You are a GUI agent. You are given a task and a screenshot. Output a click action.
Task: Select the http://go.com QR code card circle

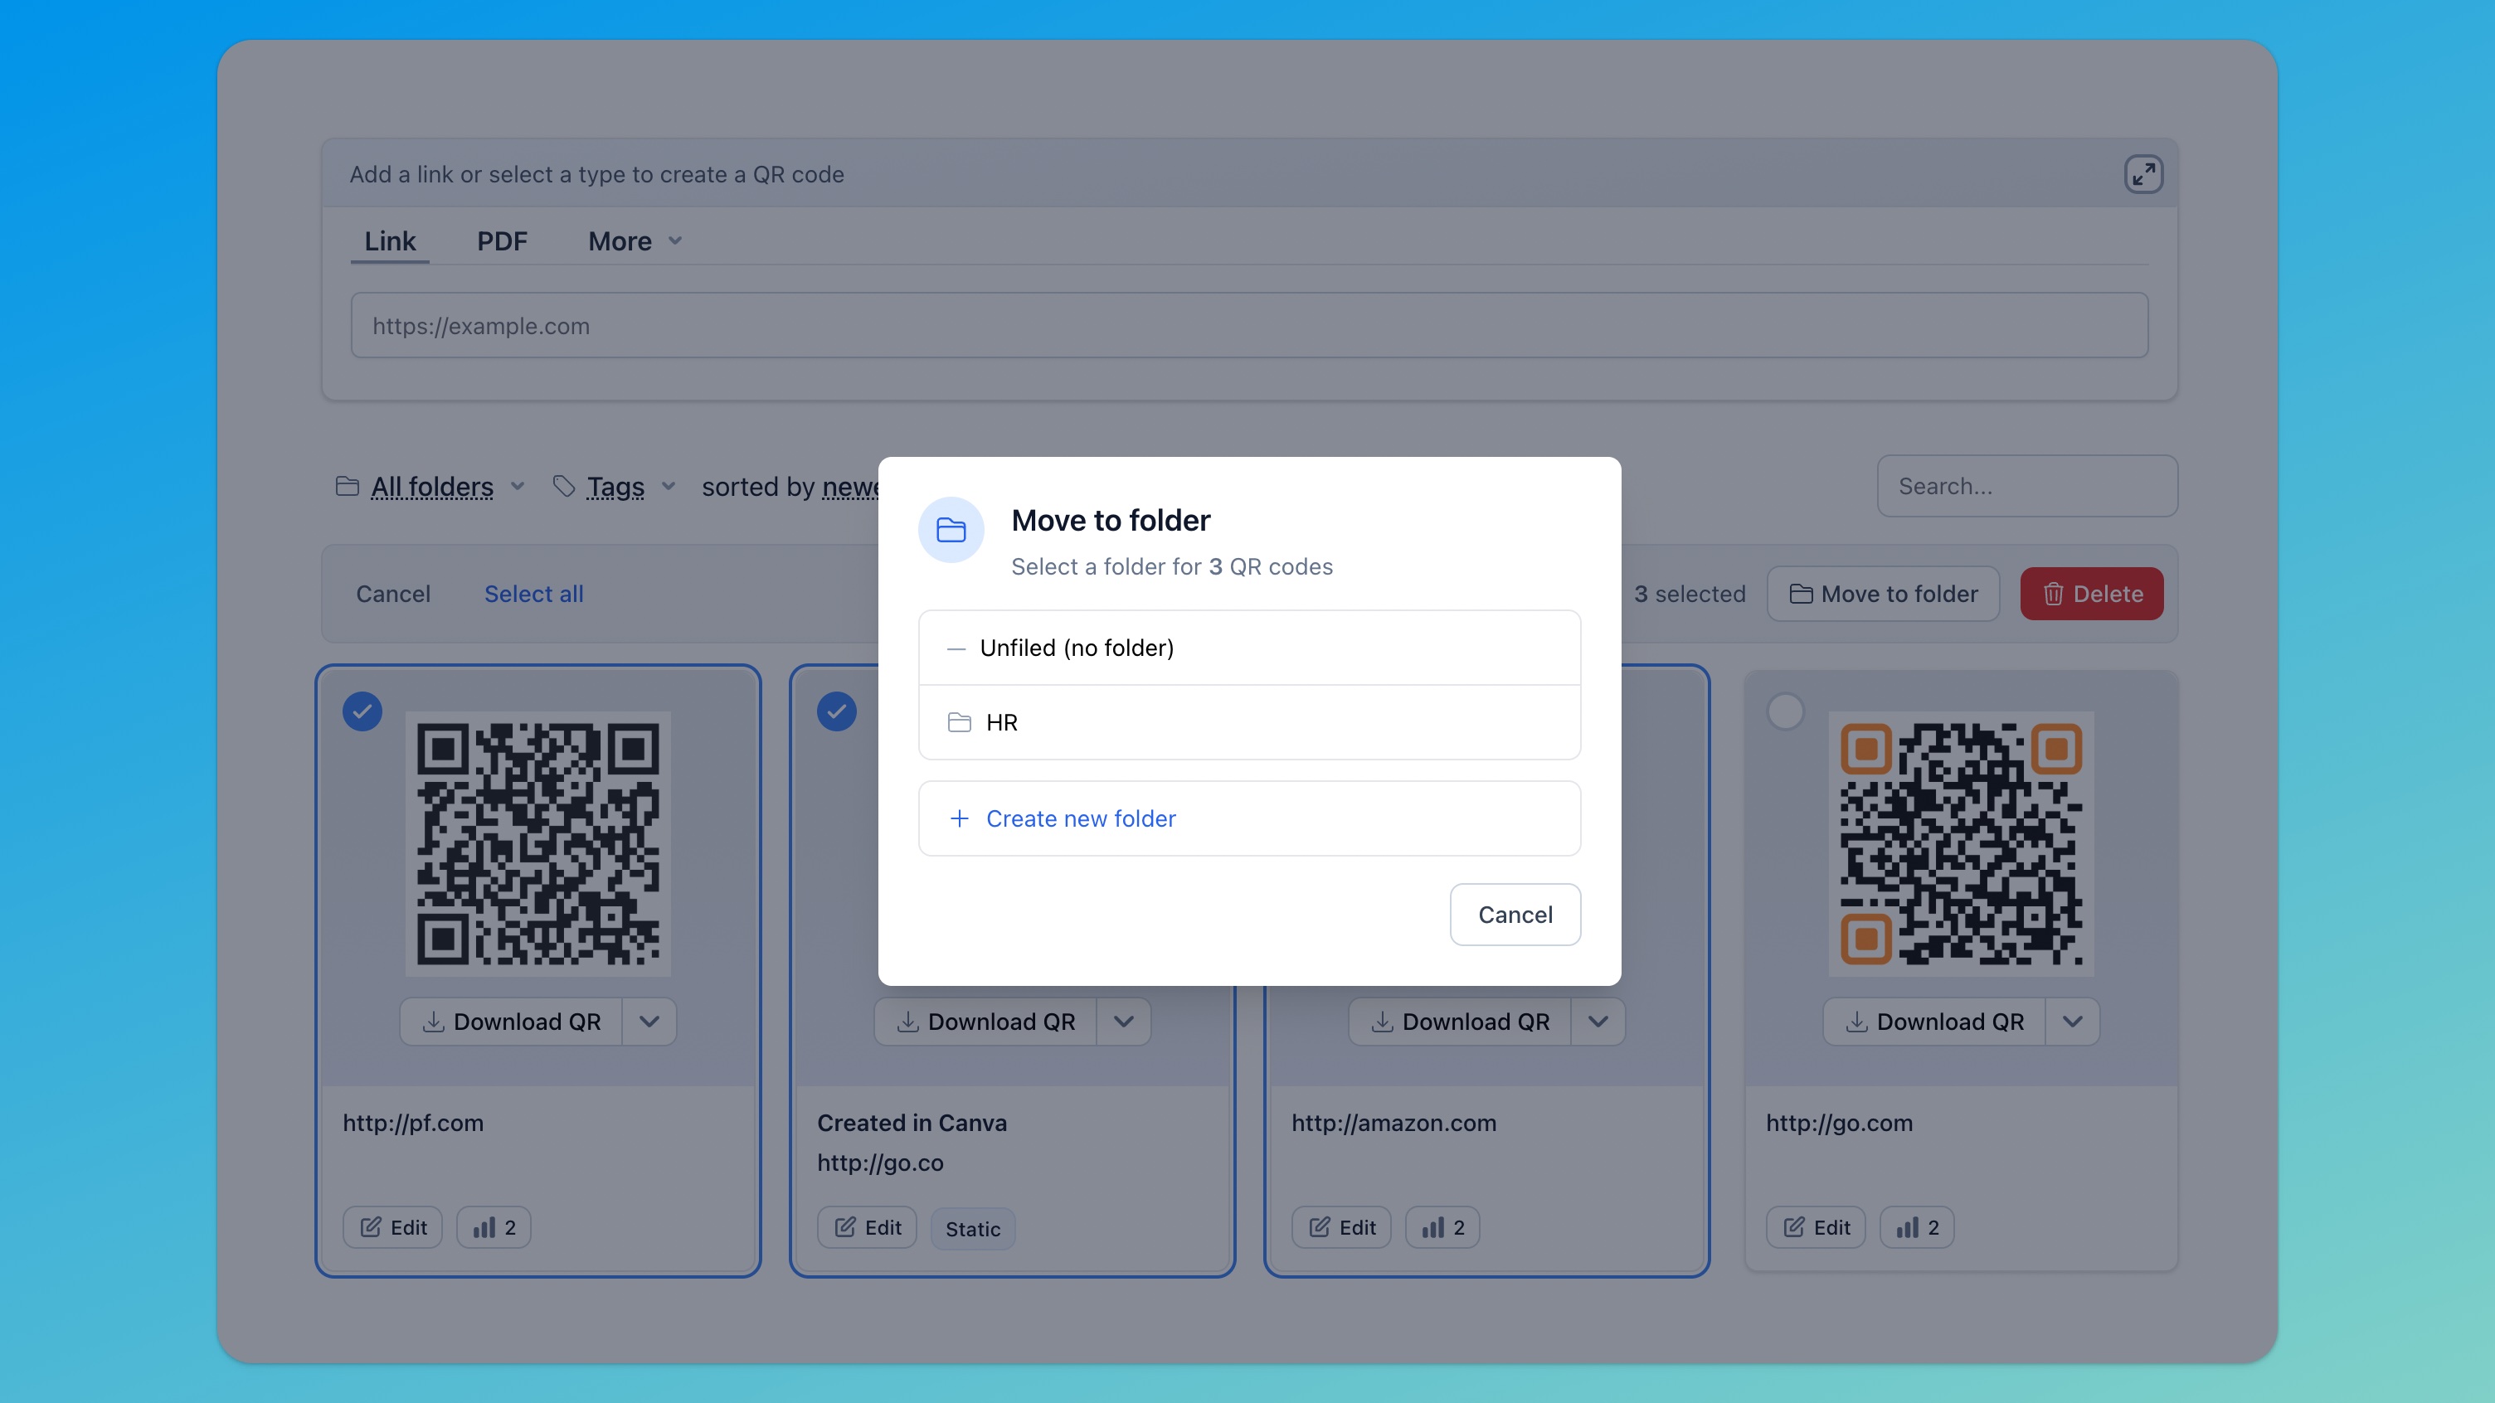(1785, 711)
